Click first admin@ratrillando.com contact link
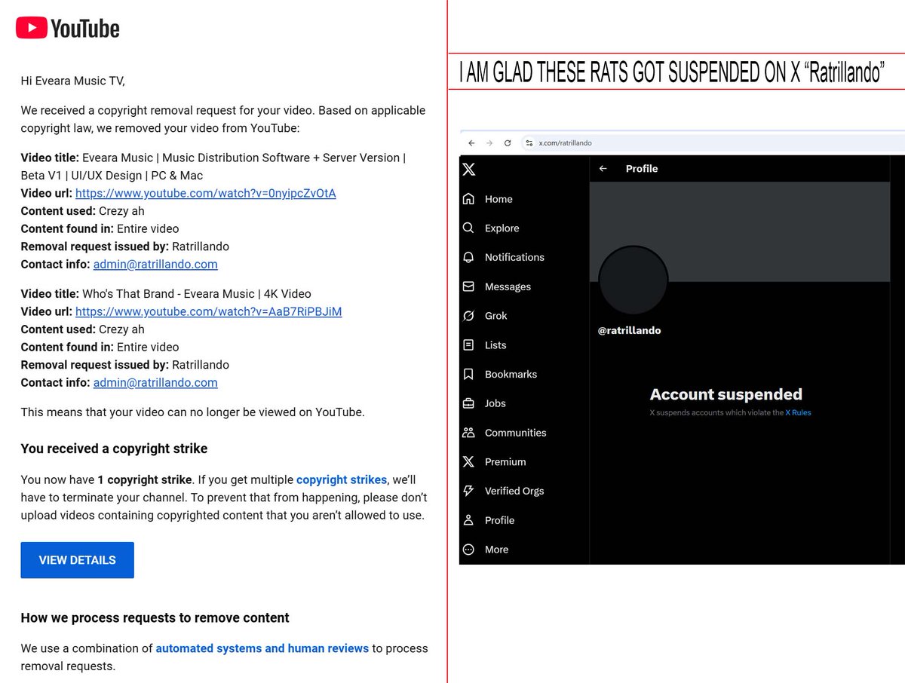905x683 pixels. coord(155,264)
